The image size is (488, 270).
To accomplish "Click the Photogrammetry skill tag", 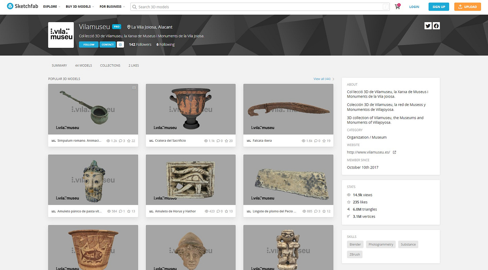I will (x=381, y=245).
